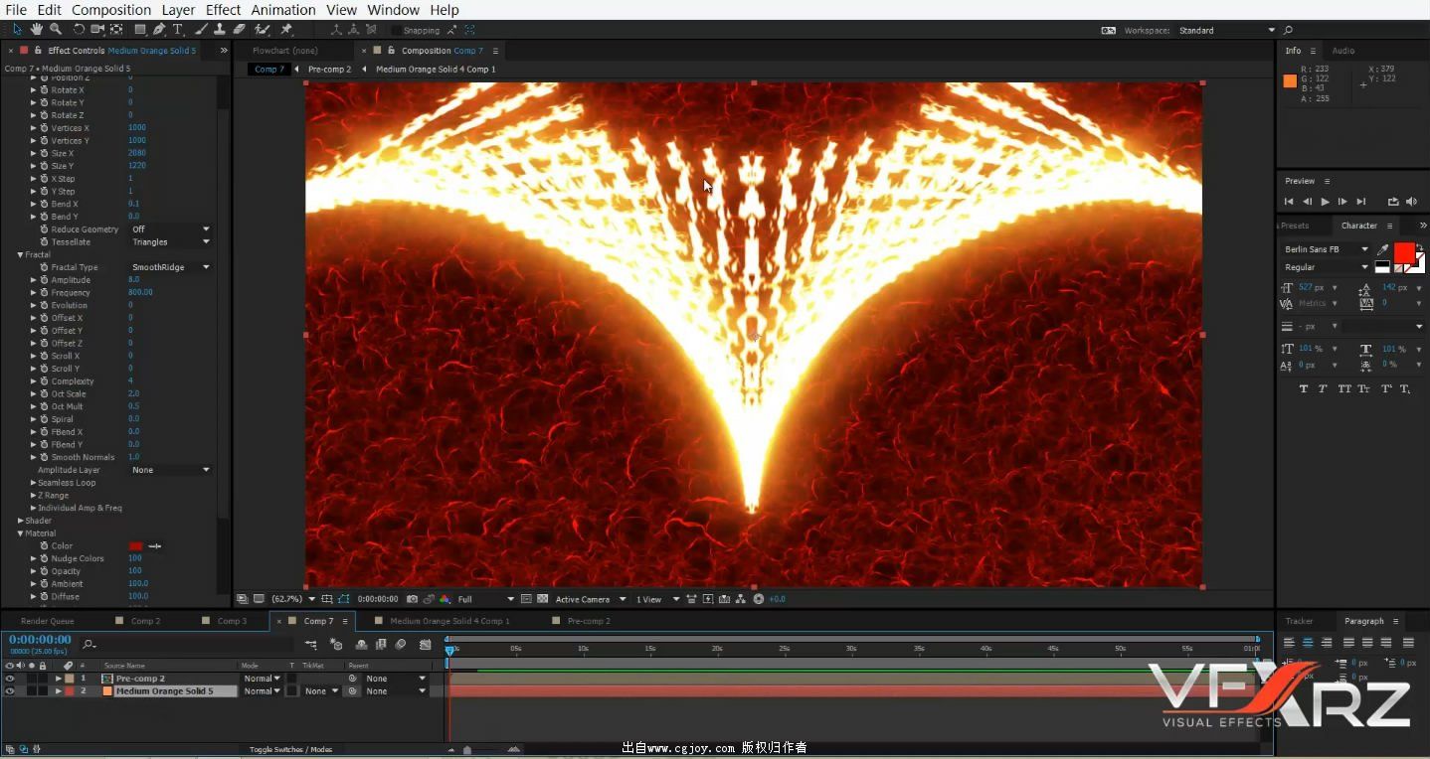
Task: Enable frame blending for timeline layers
Action: tap(380, 645)
